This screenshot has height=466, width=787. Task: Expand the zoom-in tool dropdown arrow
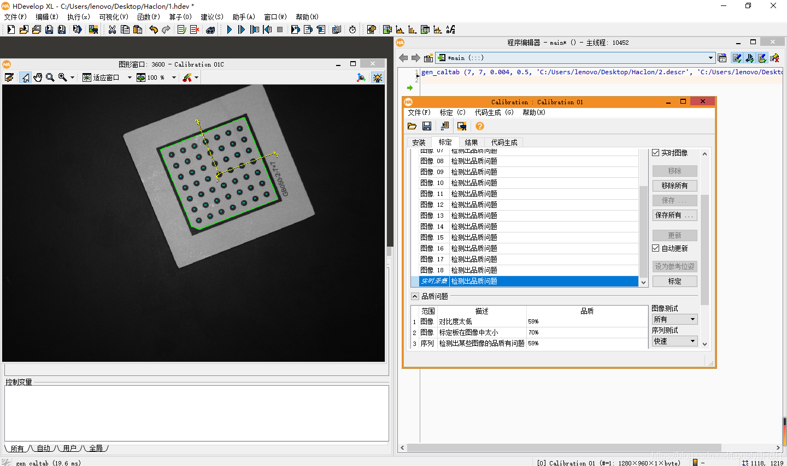coord(72,77)
